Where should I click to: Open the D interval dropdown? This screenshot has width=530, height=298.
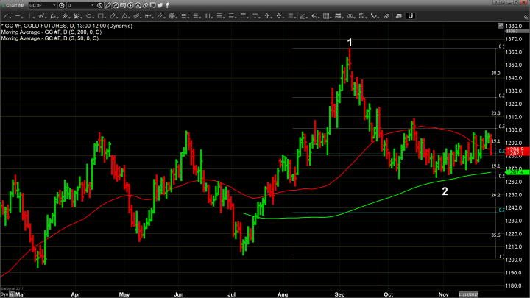click(x=93, y=5)
